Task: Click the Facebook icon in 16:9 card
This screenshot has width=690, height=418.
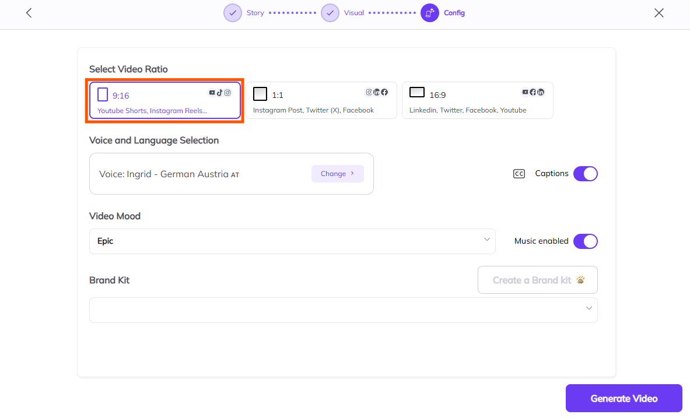Action: [533, 92]
